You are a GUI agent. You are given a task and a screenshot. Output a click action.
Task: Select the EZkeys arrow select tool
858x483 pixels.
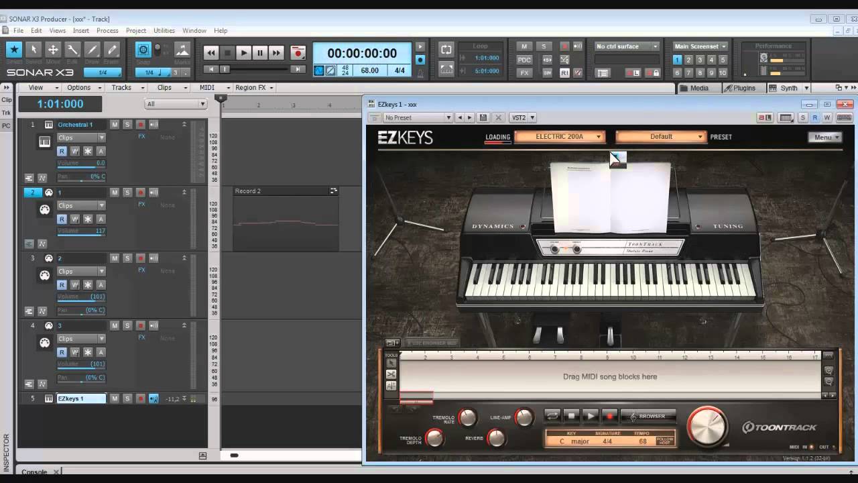[x=391, y=363]
